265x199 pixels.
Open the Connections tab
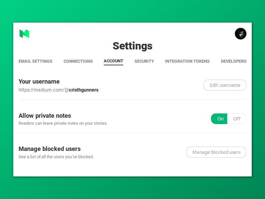pos(78,61)
